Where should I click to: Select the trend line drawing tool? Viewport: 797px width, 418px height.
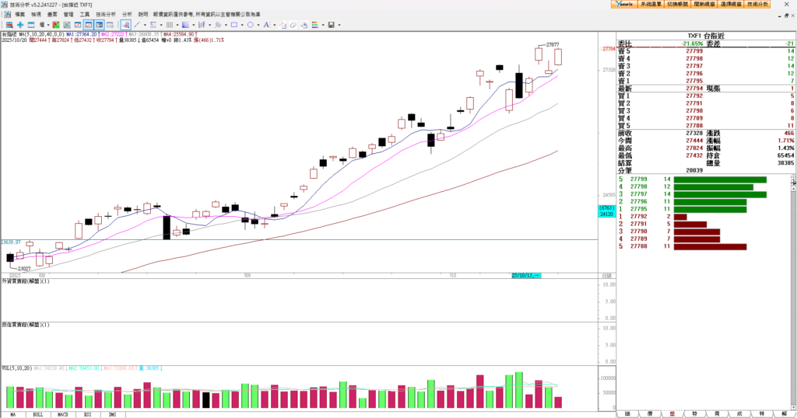137,25
